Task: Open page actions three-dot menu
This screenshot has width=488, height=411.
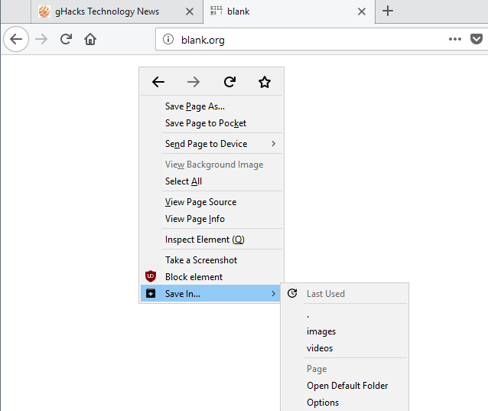Action: [454, 39]
